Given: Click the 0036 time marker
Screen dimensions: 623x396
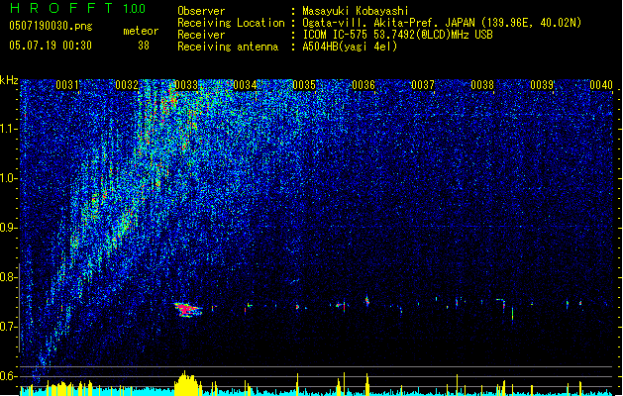Looking at the screenshot, I should coord(363,85).
